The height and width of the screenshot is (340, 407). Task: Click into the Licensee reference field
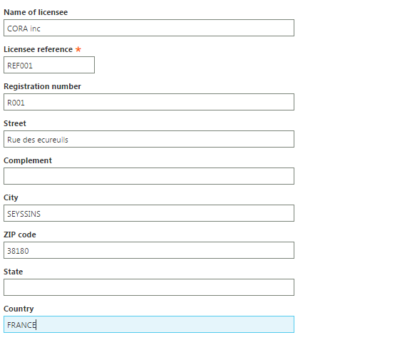click(x=49, y=65)
